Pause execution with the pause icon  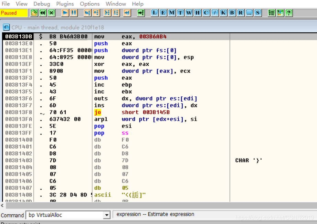pyautogui.click(x=74, y=13)
